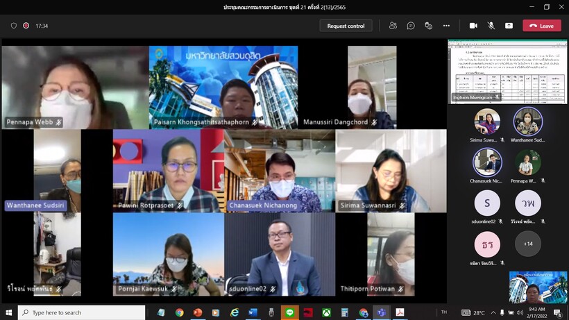Open the meeting chat
The image size is (569, 320).
(411, 26)
